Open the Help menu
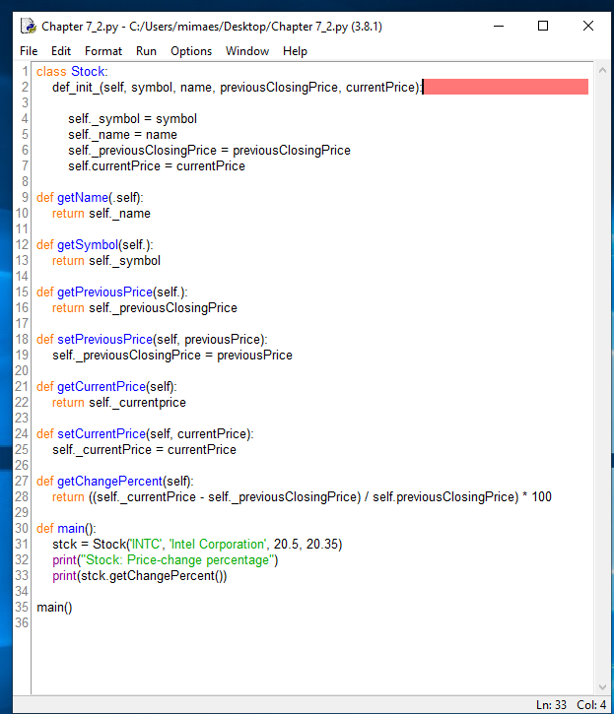The image size is (614, 714). pos(295,51)
